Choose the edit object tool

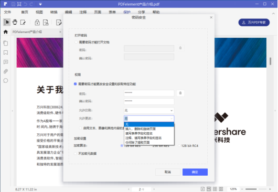(23, 23)
